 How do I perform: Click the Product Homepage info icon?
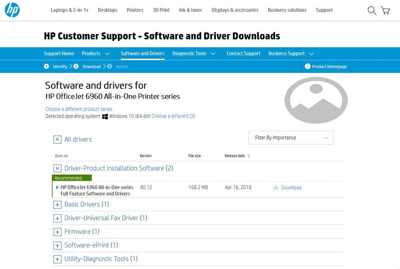tap(307, 67)
